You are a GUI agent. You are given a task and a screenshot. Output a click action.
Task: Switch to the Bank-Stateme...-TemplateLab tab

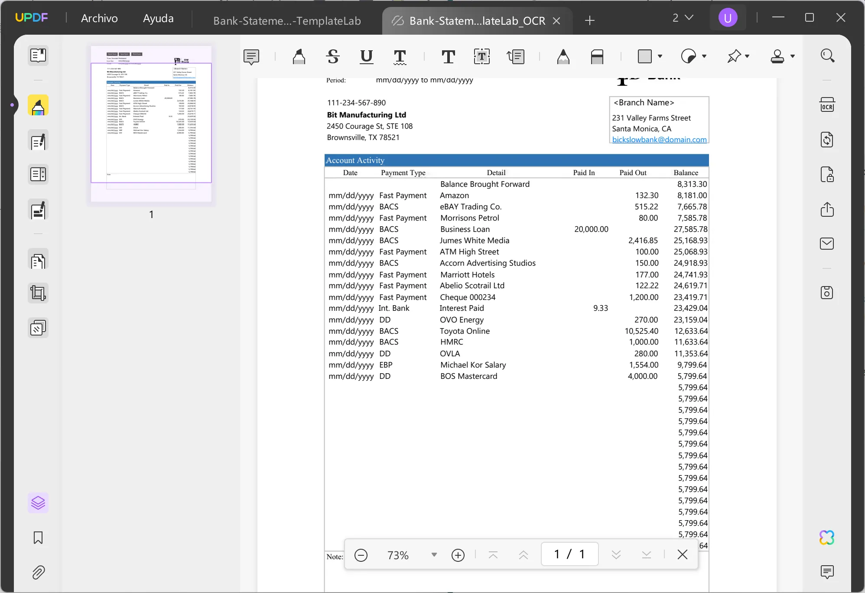point(287,21)
